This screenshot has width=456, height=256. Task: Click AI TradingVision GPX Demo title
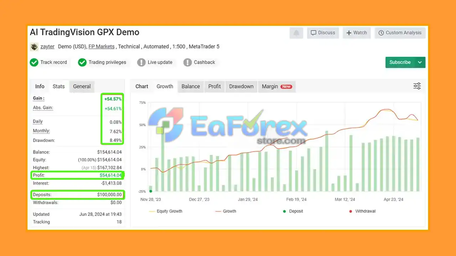click(84, 32)
